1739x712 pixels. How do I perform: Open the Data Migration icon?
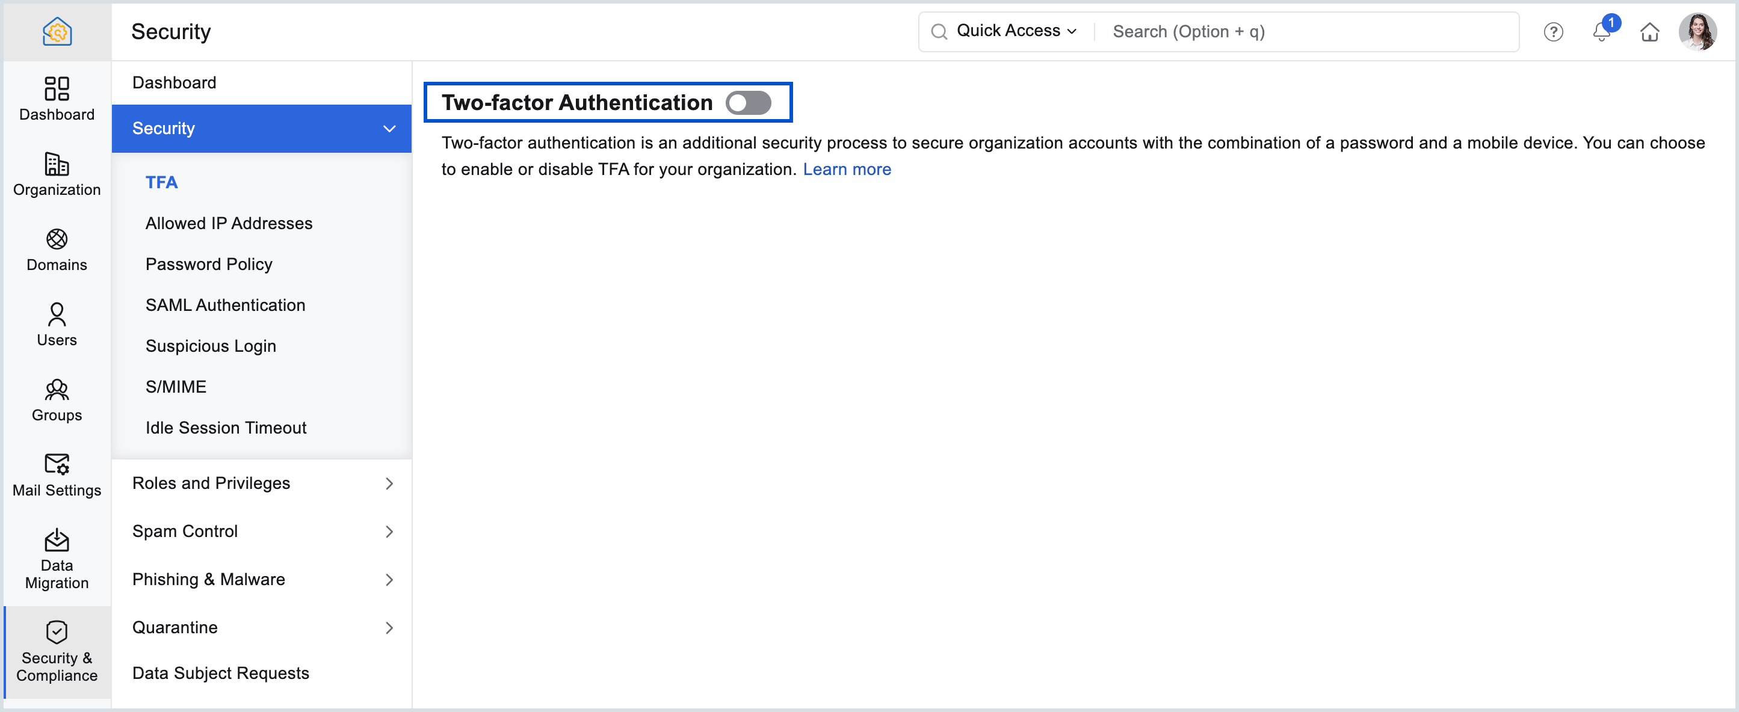(x=57, y=558)
